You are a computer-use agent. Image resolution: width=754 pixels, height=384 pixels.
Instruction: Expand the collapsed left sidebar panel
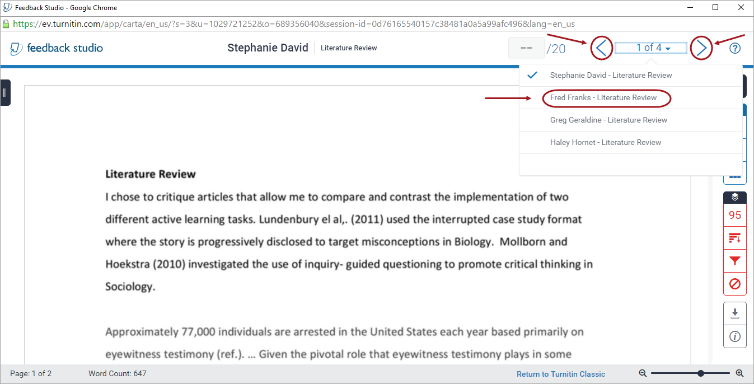[x=6, y=92]
